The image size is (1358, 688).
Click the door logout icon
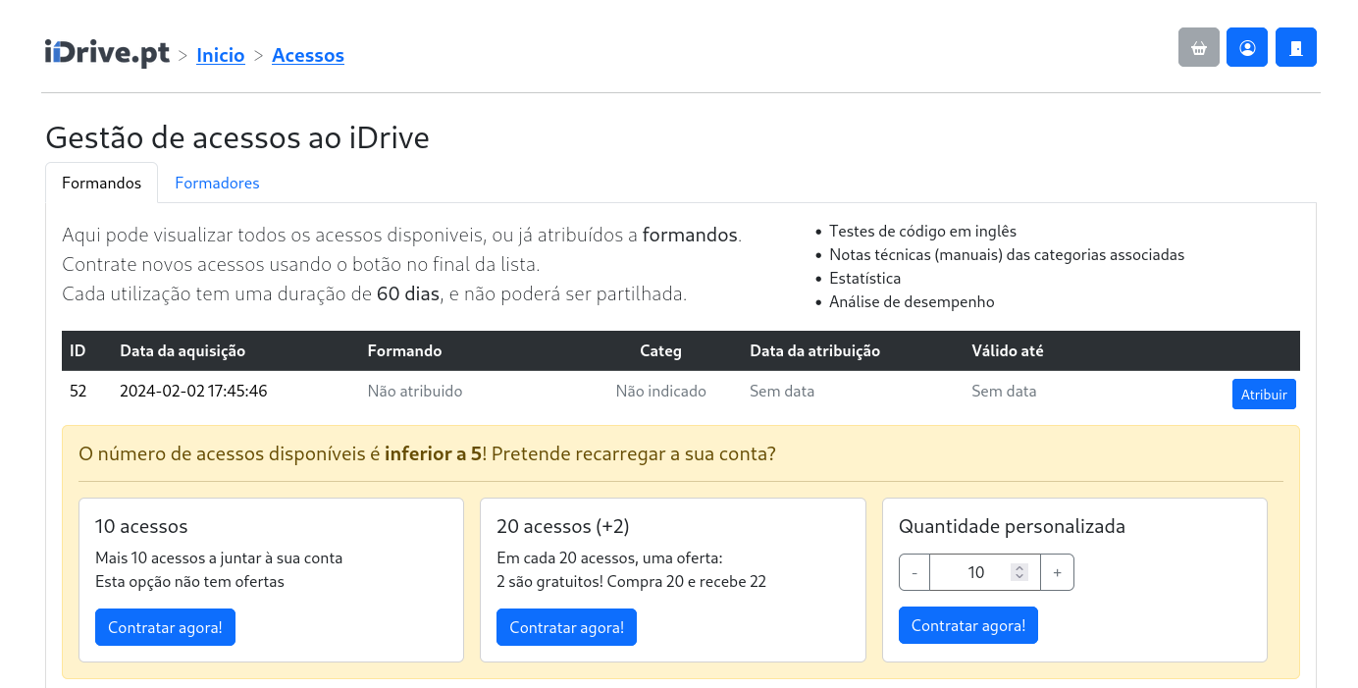click(x=1295, y=47)
